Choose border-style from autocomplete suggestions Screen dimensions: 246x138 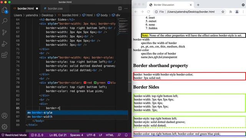click(x=77, y=112)
